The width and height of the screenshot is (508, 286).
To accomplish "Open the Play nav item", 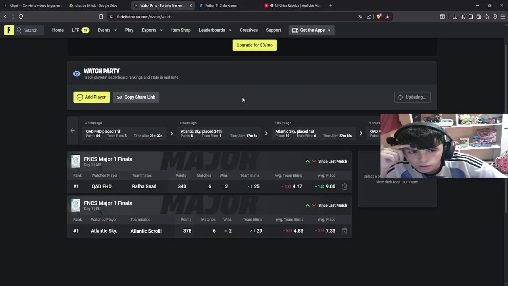I will click(x=129, y=30).
